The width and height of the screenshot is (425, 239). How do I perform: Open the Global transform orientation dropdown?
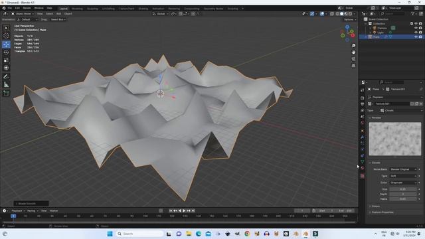pyautogui.click(x=161, y=13)
